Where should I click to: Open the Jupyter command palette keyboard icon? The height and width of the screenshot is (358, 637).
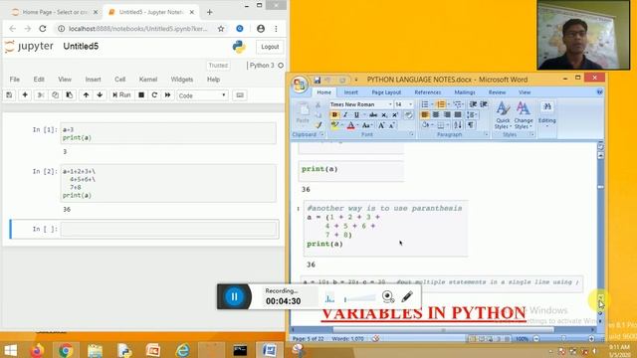[240, 95]
